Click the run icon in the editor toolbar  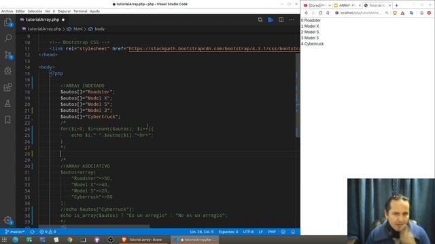click(271, 20)
